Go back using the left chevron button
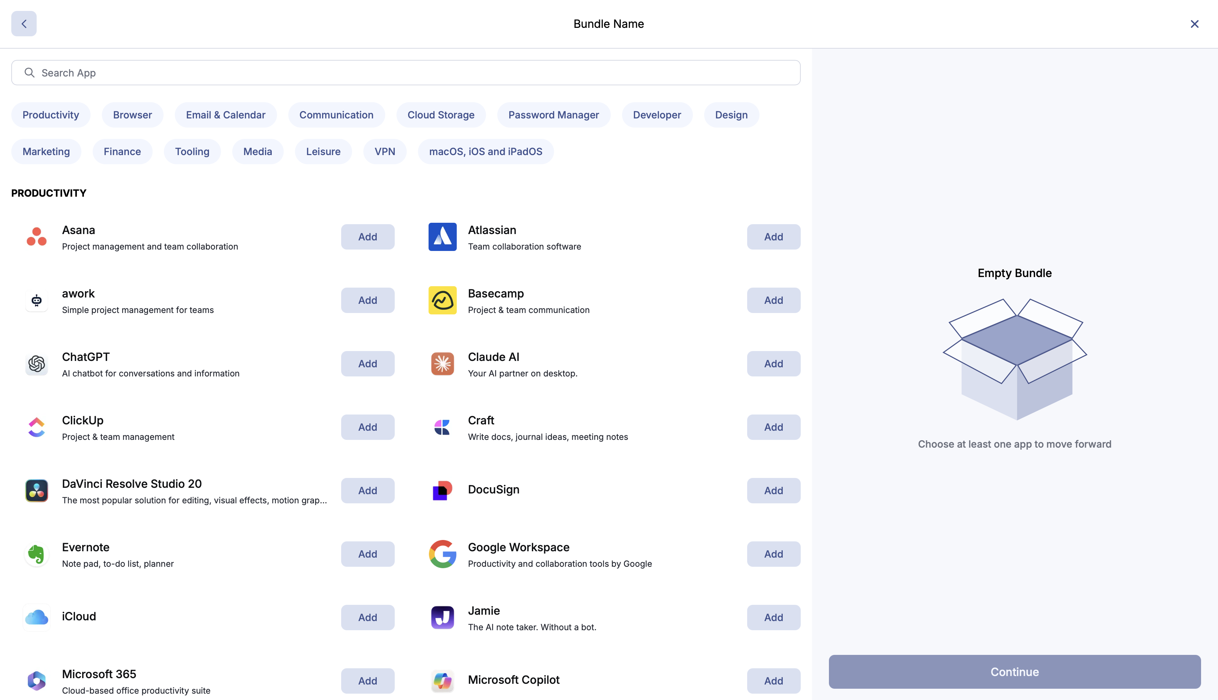1218x700 pixels. tap(24, 24)
